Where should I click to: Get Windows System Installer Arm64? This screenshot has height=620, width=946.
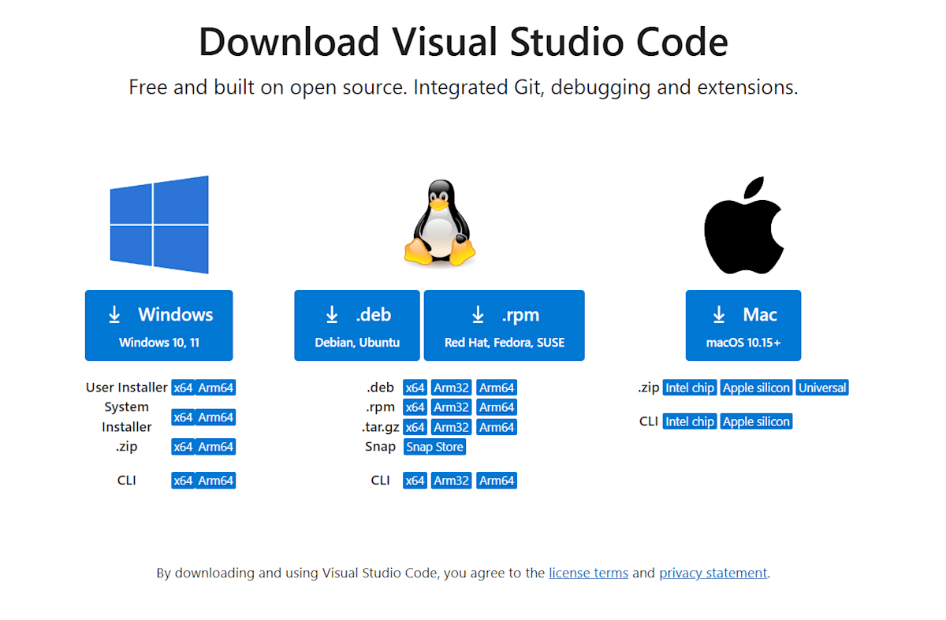(x=216, y=417)
